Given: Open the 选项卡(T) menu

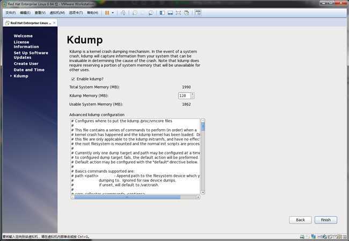Looking at the screenshot, I should click(x=76, y=13).
